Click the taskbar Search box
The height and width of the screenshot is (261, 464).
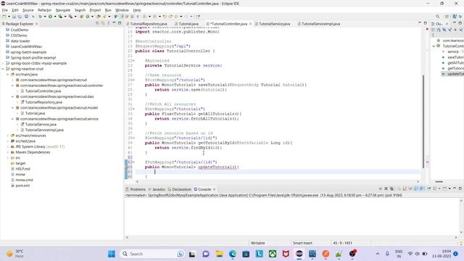[153, 254]
